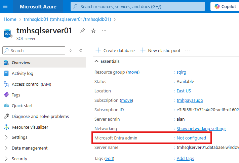Click Add tags link

185,159
